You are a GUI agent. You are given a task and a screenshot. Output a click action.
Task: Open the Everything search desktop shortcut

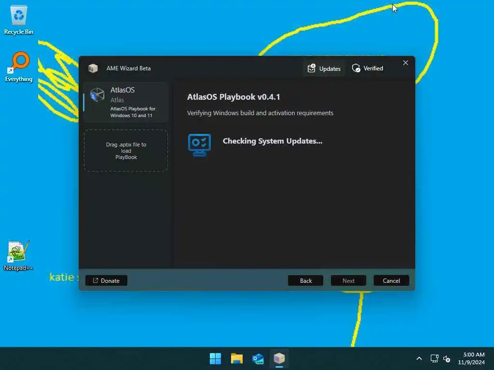[x=19, y=67]
